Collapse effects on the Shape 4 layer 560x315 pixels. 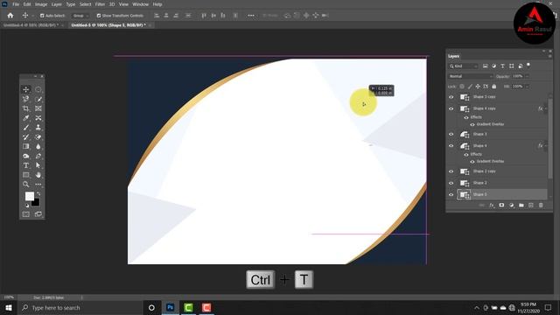click(x=545, y=146)
